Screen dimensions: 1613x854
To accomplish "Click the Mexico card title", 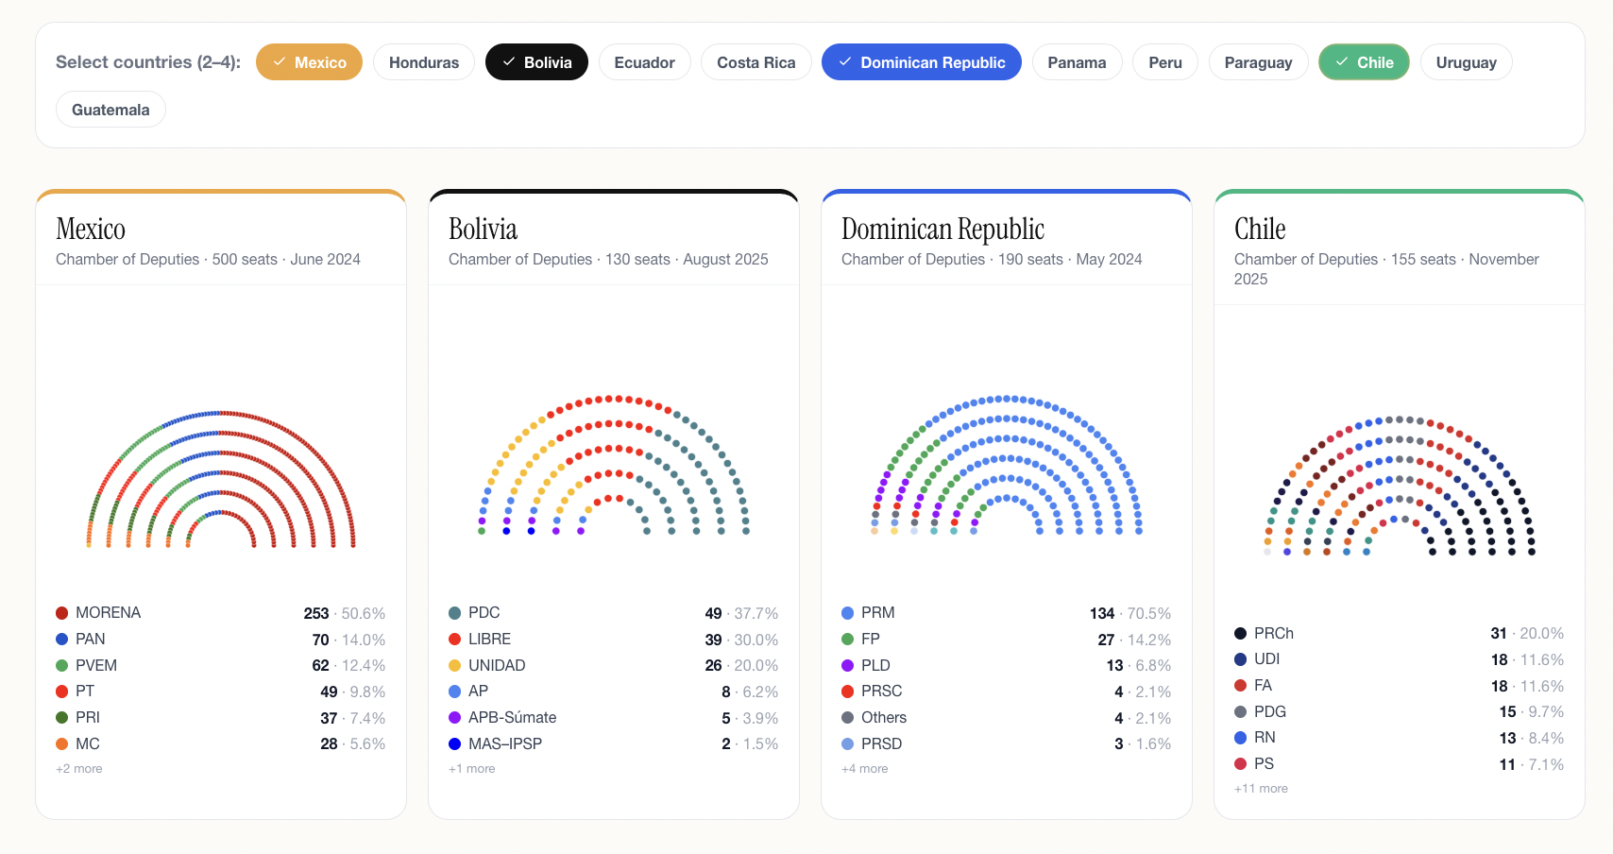I will [x=91, y=229].
